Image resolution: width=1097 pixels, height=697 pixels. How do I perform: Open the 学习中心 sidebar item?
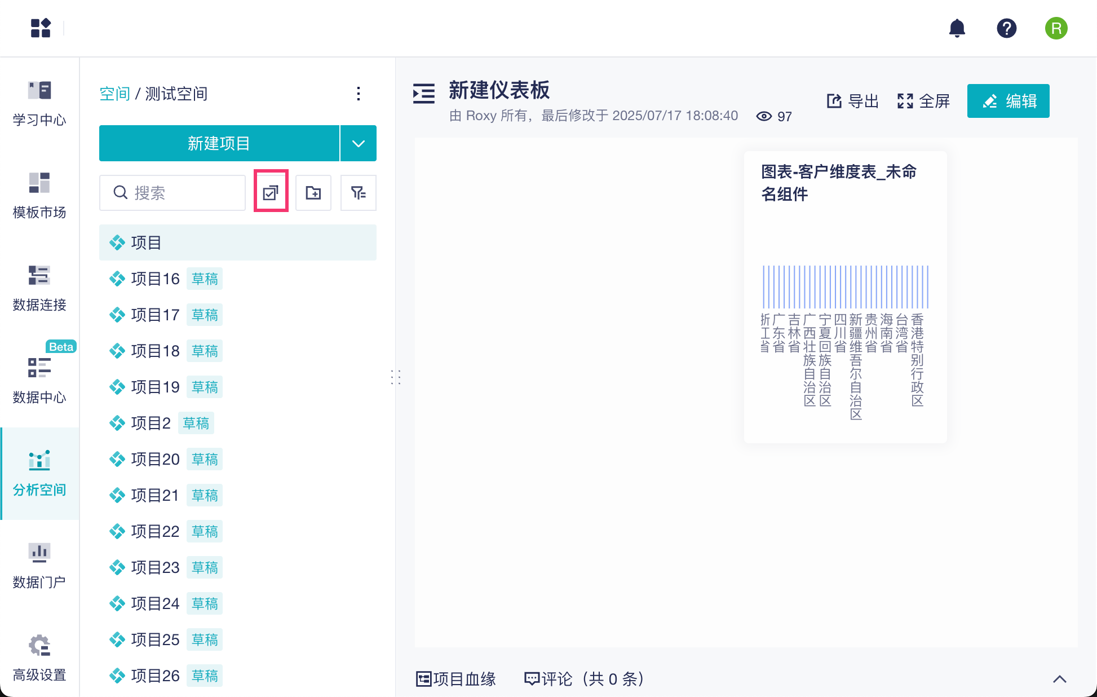tap(39, 104)
